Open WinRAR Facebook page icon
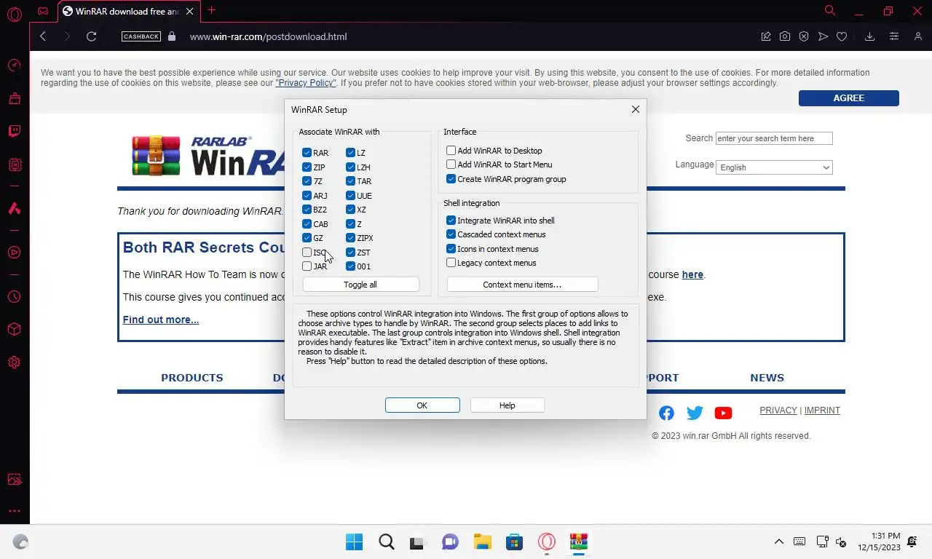This screenshot has width=932, height=559. point(666,413)
